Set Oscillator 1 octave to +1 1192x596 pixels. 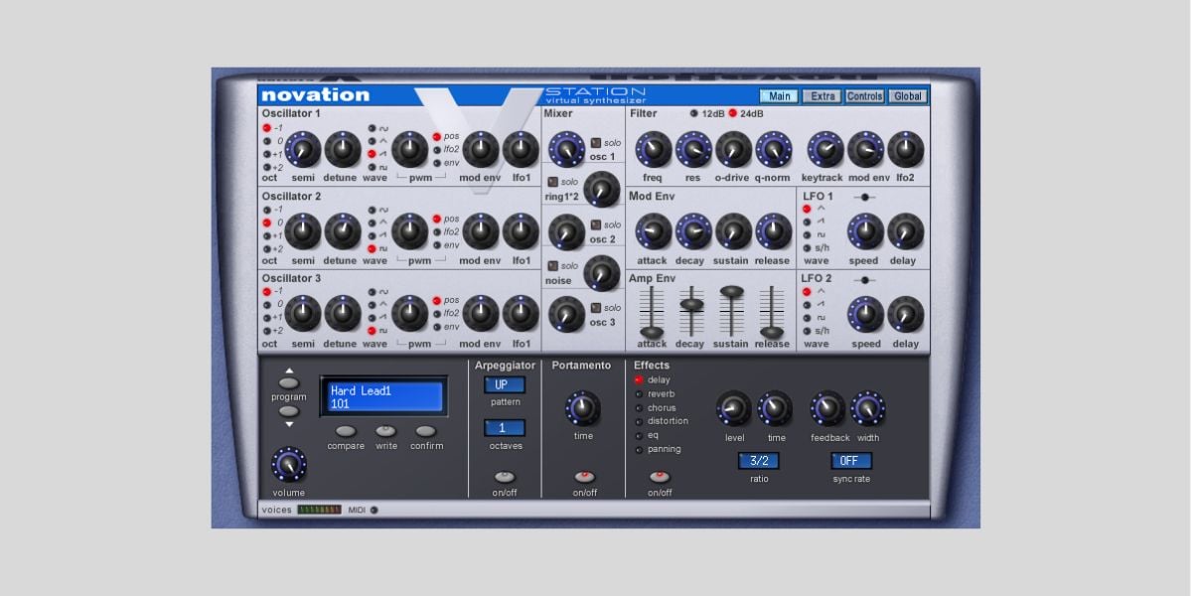(x=266, y=154)
